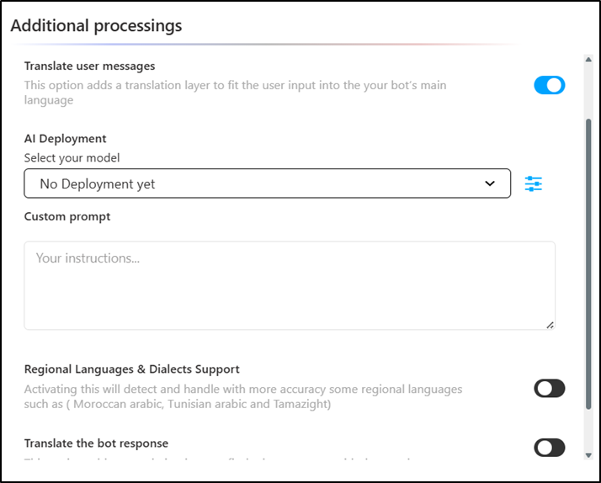Click the Regional Languages & Dialects Support title
The image size is (601, 483).
click(x=132, y=369)
